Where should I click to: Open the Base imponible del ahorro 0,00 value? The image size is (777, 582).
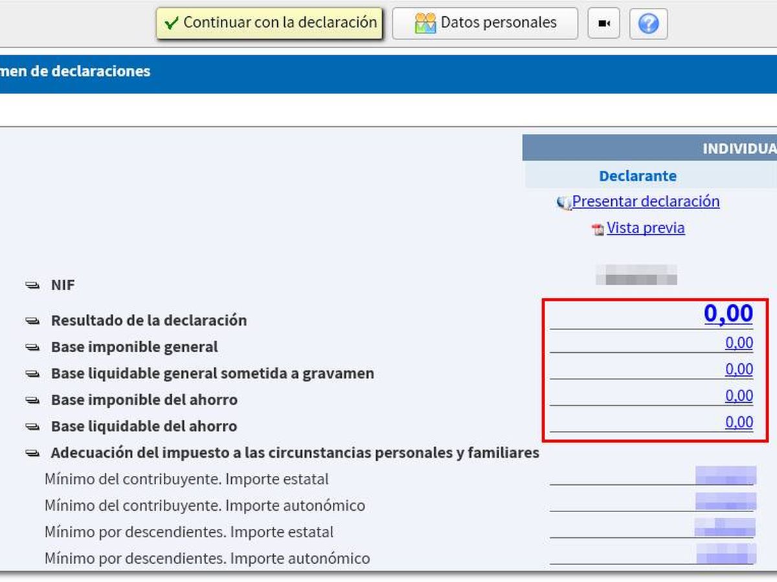pos(739,396)
